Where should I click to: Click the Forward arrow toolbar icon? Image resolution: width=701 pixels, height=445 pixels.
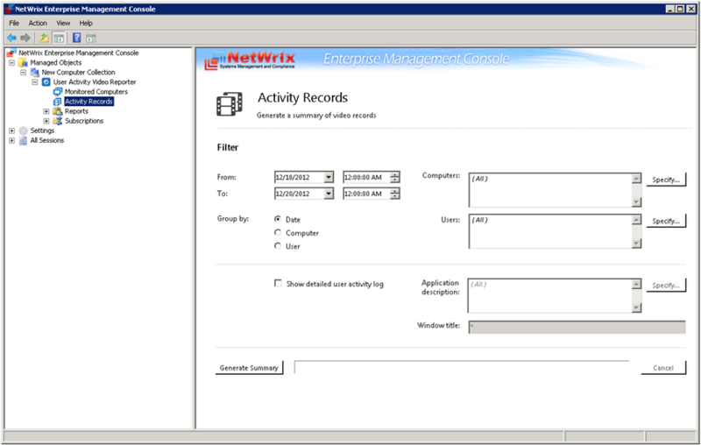[x=25, y=38]
